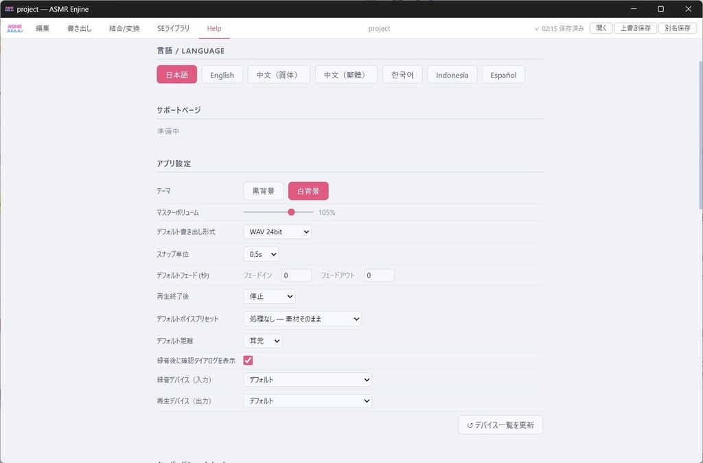Viewport: 703px width, 463px height.
Task: Click the 準備中 text
Action: (168, 131)
